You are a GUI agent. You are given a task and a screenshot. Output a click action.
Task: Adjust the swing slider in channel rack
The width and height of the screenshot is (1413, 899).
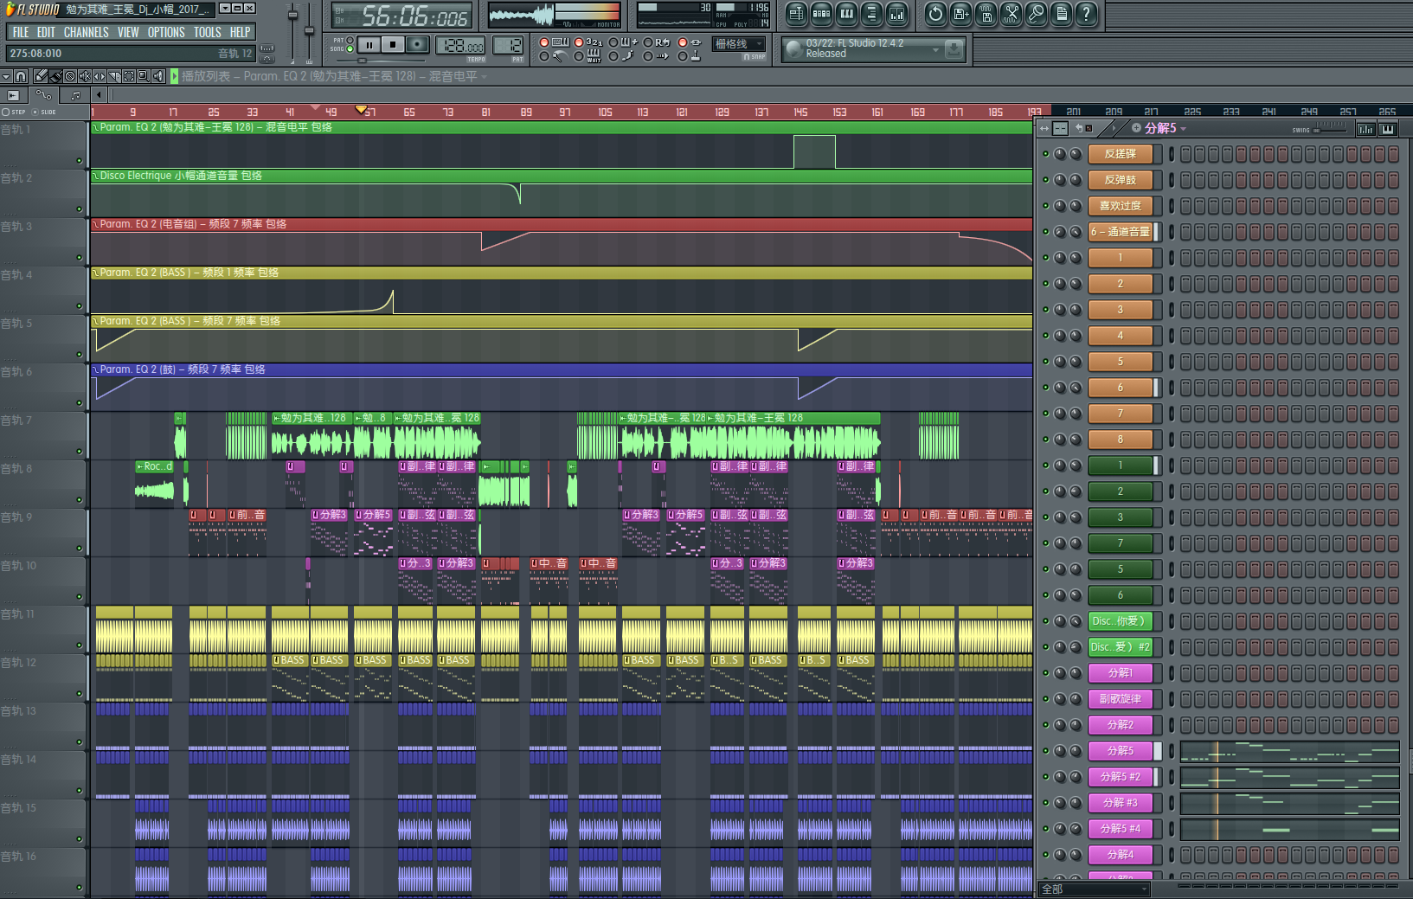(x=1331, y=129)
